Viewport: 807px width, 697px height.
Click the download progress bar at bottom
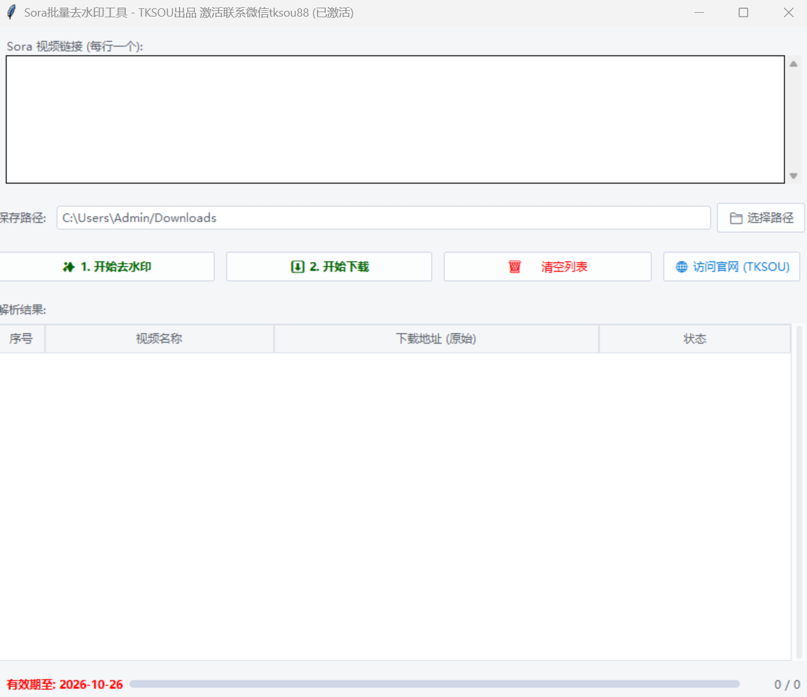pyautogui.click(x=434, y=684)
